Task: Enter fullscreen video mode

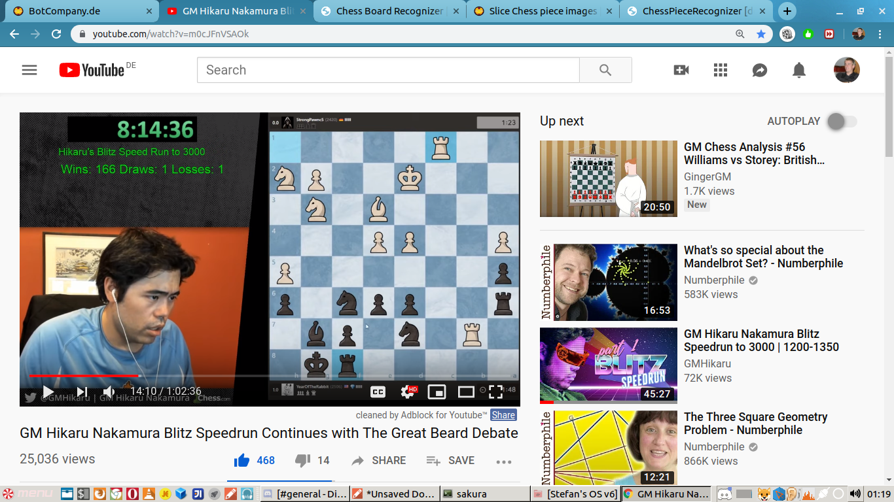Action: pos(495,392)
